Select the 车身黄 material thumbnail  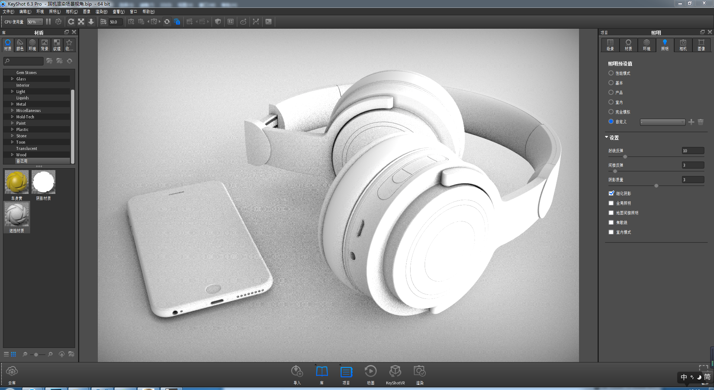click(x=16, y=182)
